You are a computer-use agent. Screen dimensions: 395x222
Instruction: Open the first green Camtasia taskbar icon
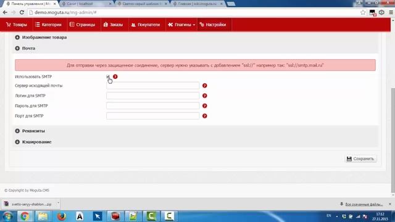[x=151, y=216]
